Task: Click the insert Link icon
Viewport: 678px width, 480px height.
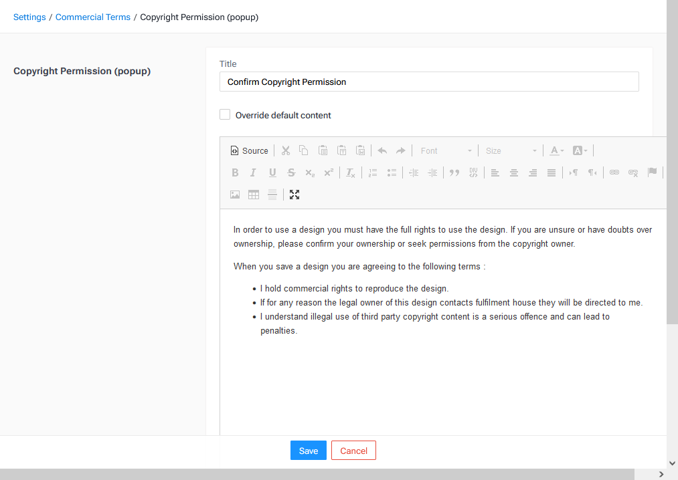Action: point(614,173)
